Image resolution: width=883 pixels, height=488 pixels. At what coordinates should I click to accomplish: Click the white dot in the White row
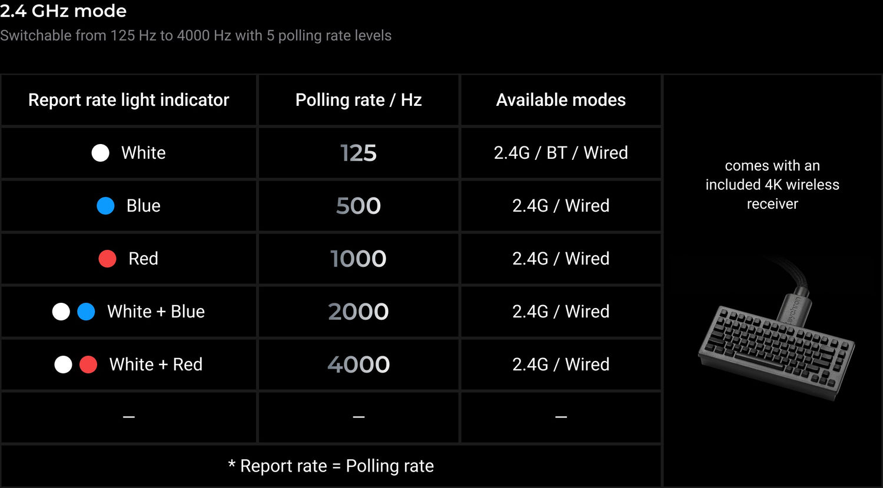[101, 153]
